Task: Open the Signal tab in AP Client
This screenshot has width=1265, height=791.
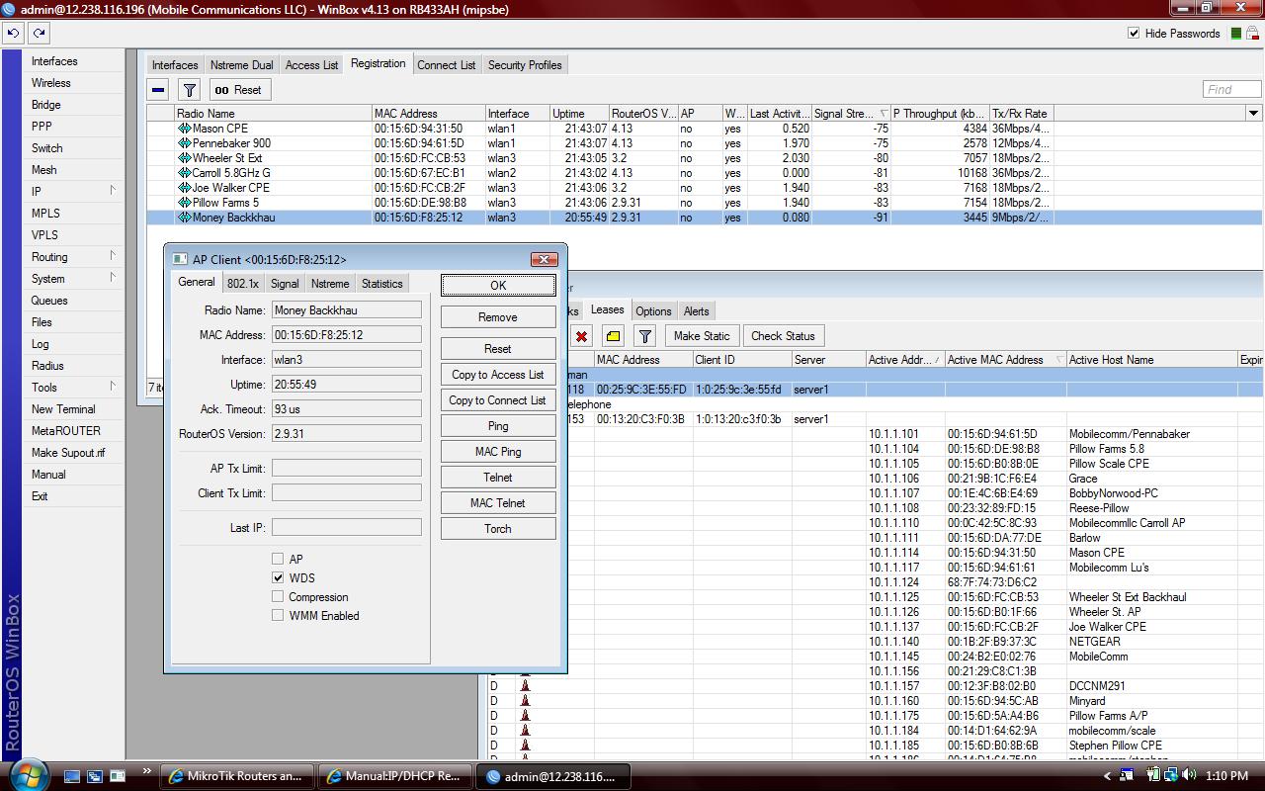Action: [x=285, y=284]
